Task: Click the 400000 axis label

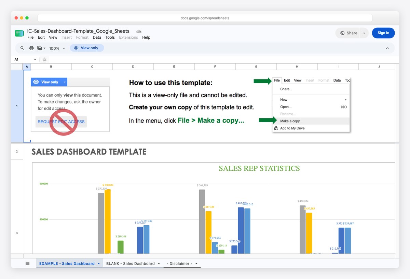Action: [x=43, y=219]
